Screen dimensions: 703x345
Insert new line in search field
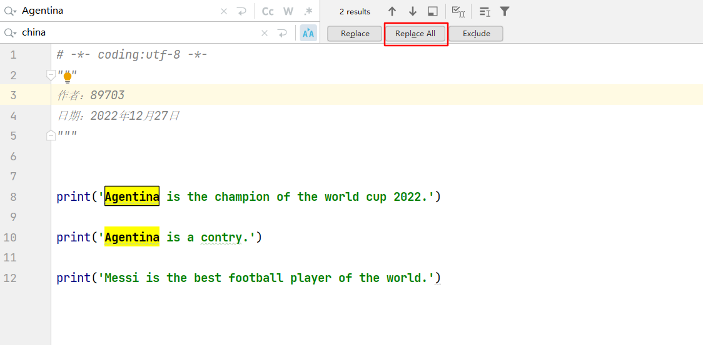[x=241, y=11]
